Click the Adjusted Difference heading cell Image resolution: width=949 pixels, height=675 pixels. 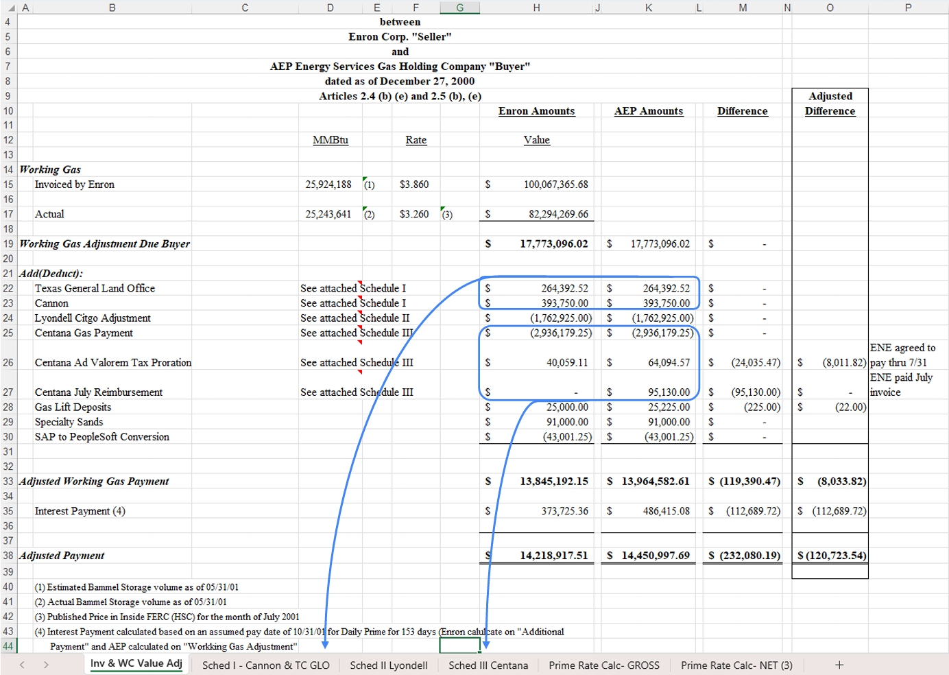[x=830, y=104]
